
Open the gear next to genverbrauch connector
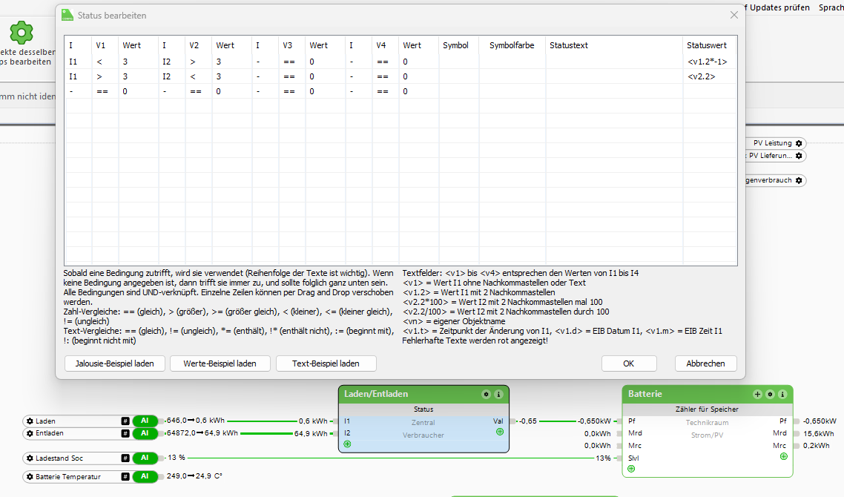(x=799, y=180)
